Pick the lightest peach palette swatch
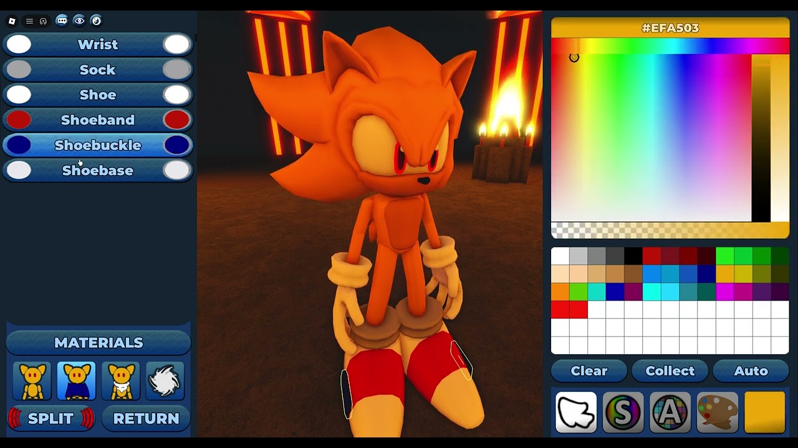Image resolution: width=798 pixels, height=448 pixels. click(x=560, y=274)
